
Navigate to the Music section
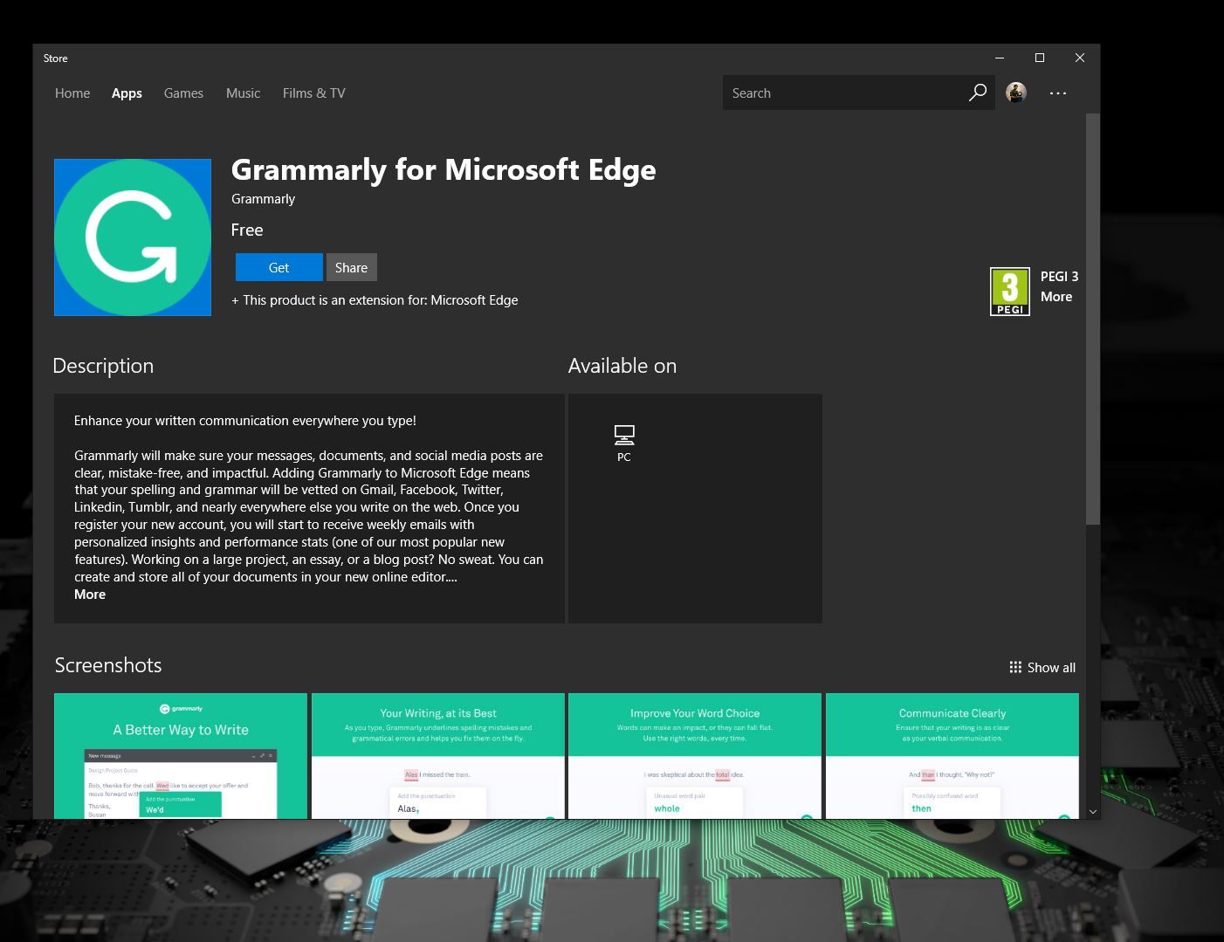click(x=242, y=93)
